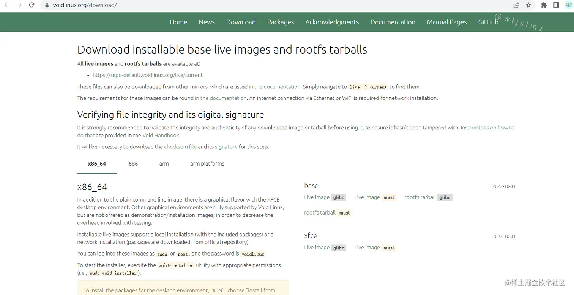Open Packages in the navigation bar

pos(281,22)
